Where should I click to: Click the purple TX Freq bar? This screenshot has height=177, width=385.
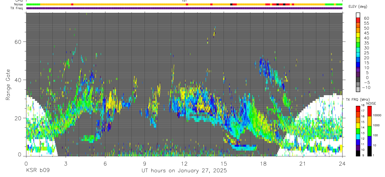tap(184, 8)
